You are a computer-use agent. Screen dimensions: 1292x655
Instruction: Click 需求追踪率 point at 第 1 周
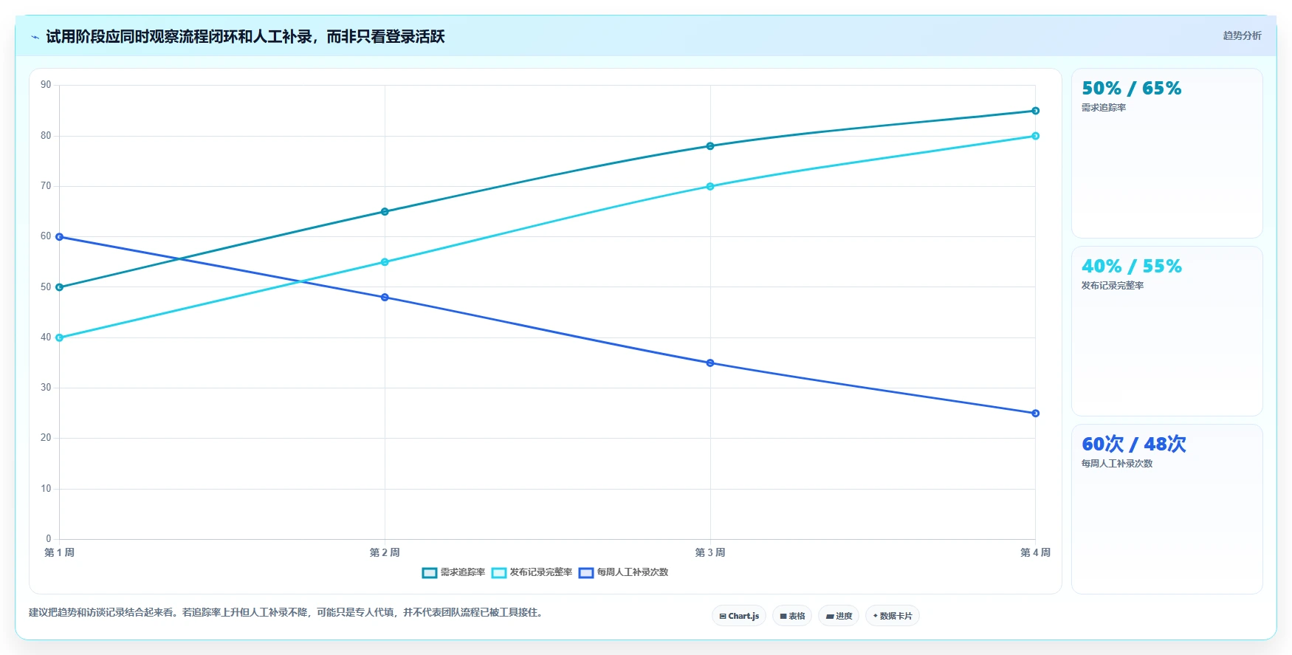click(60, 287)
